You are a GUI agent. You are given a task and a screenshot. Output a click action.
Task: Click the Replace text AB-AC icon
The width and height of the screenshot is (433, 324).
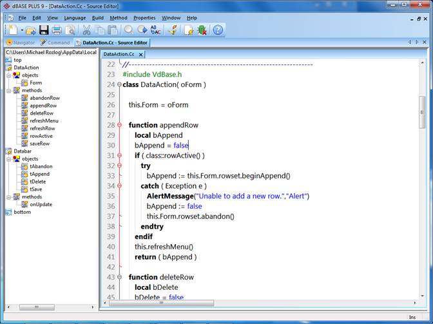(156, 30)
